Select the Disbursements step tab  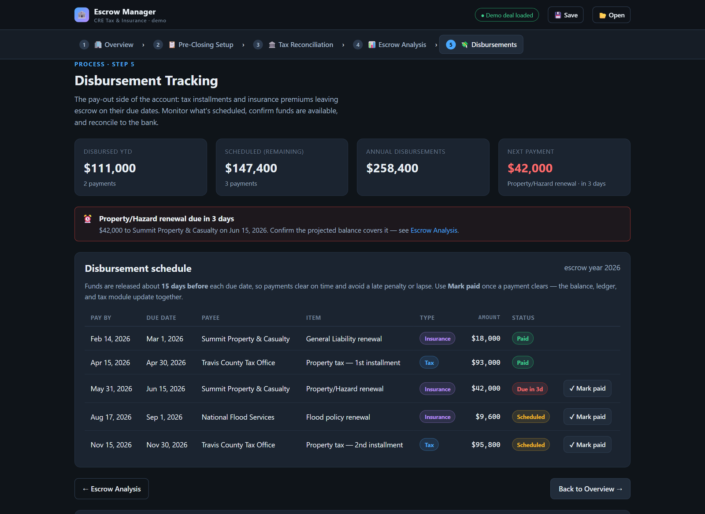(481, 44)
